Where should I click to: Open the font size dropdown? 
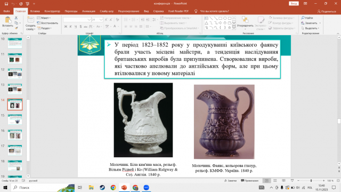click(101, 20)
